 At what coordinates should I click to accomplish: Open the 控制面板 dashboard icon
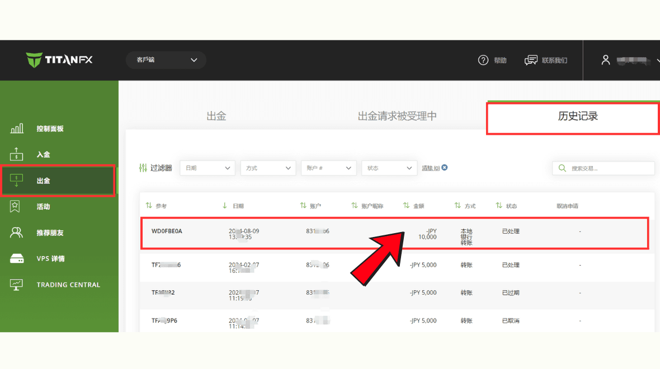click(17, 129)
